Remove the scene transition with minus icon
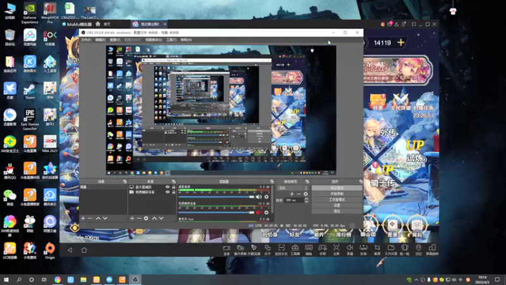Screen dimensions: 506x285 point(299,194)
